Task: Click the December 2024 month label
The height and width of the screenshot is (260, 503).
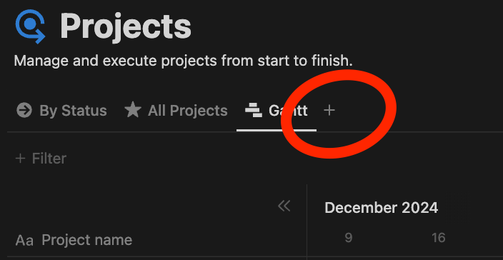Action: coord(381,208)
